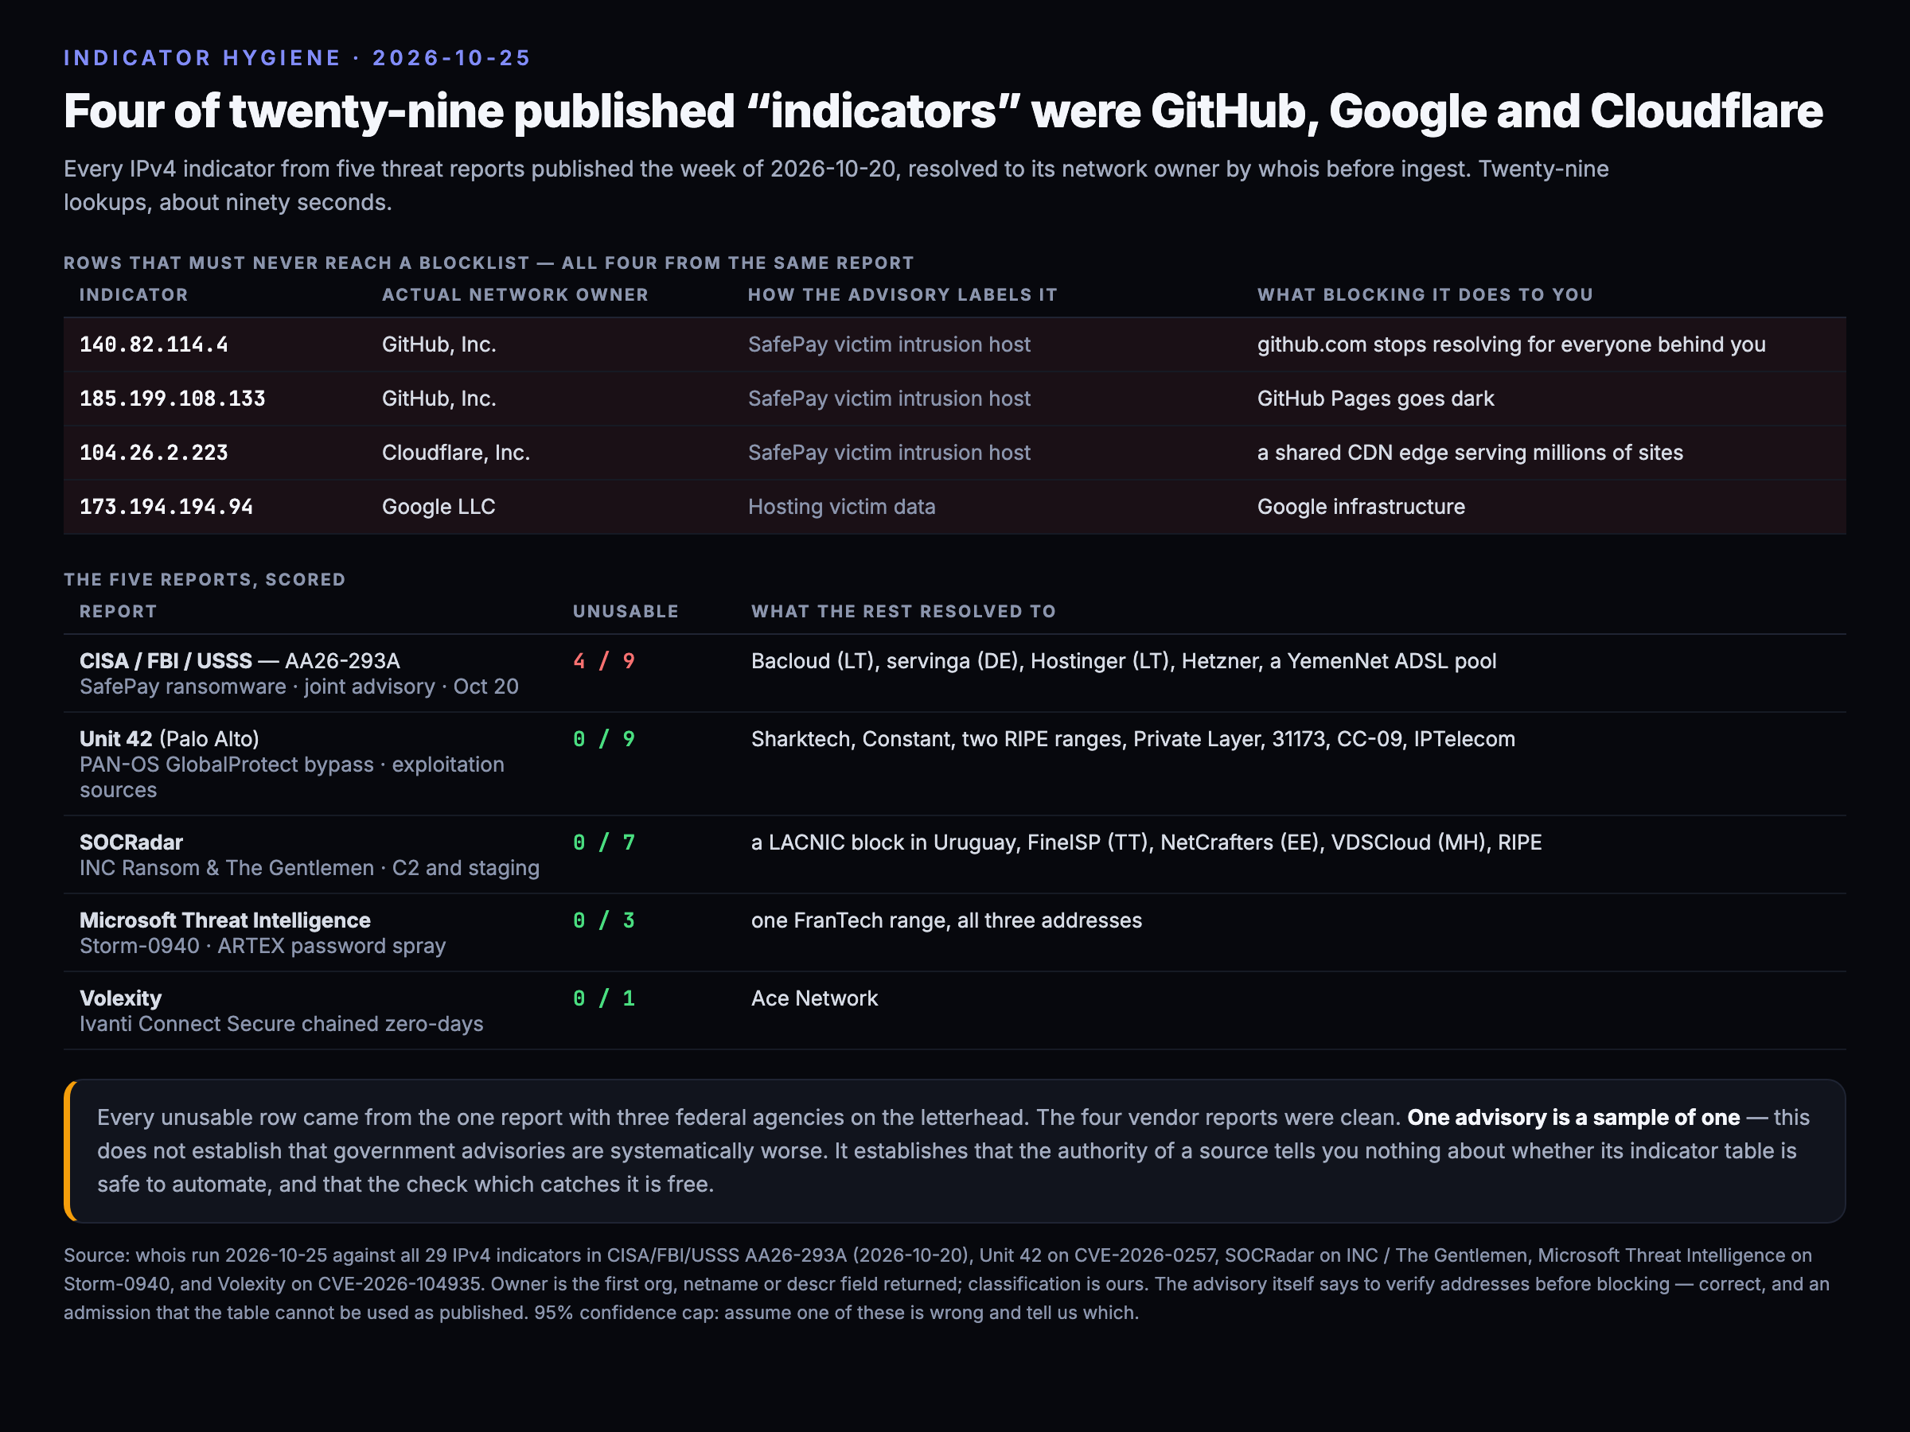1910x1432 pixels.
Task: Click 'WHAT THE REST RESOLVED TO' header
Action: coord(904,612)
